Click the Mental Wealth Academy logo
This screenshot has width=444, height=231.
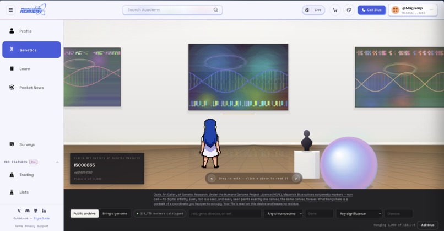click(33, 10)
